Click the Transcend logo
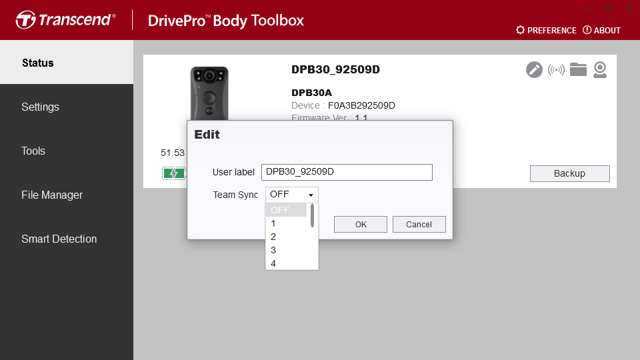Screen dimensions: 640x360 [x=66, y=20]
